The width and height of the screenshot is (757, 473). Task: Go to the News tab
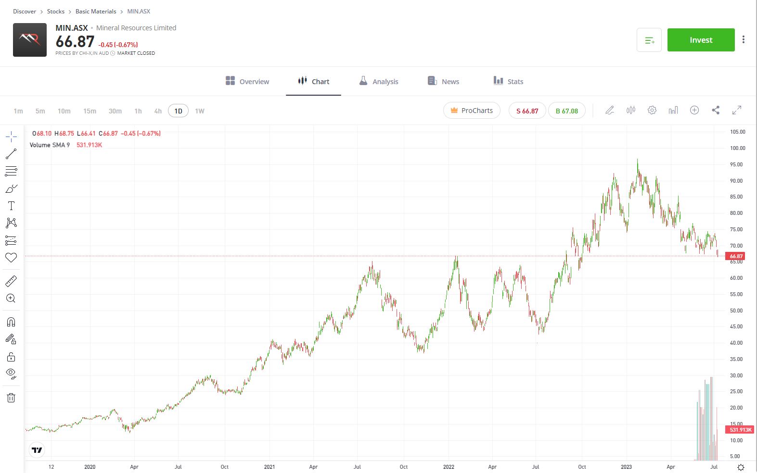pyautogui.click(x=443, y=81)
